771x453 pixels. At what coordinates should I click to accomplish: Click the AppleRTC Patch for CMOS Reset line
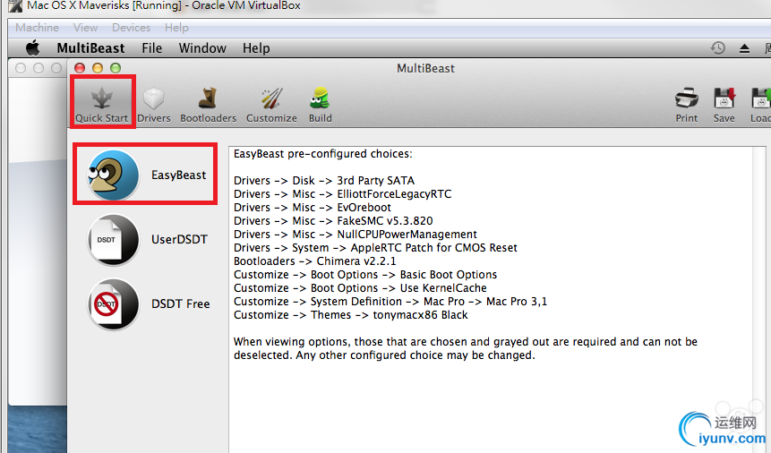(x=375, y=247)
